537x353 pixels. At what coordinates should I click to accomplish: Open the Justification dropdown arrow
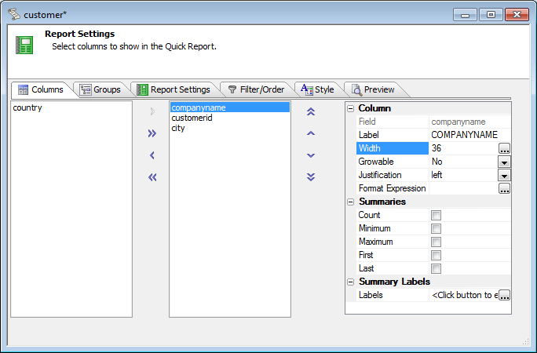click(x=504, y=175)
